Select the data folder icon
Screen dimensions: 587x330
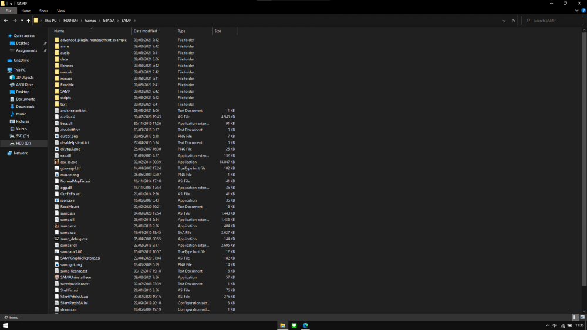(57, 59)
